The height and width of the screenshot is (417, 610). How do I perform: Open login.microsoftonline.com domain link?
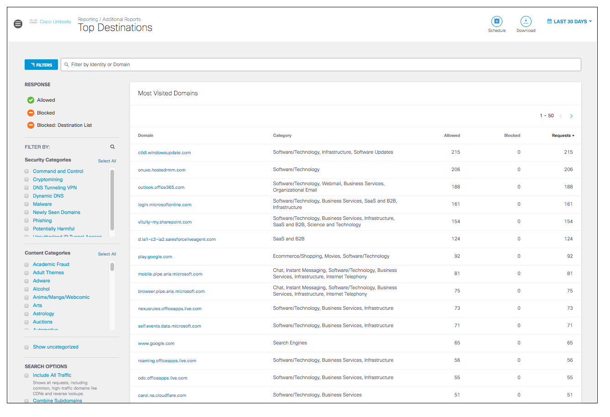[165, 204]
